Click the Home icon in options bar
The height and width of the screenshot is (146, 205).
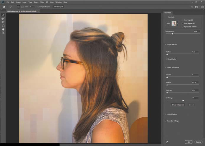coord(4,7)
